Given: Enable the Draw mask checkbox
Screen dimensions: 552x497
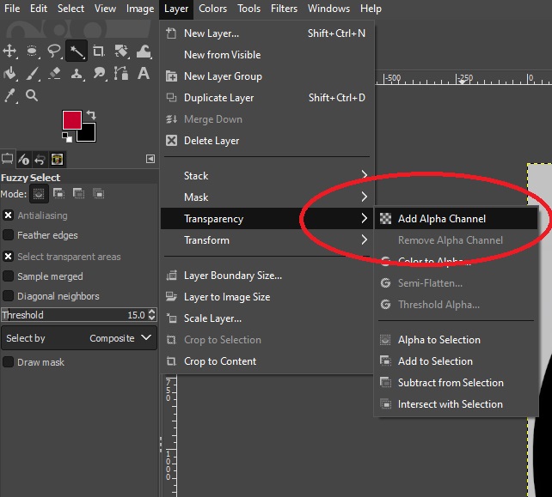Looking at the screenshot, I should [8, 361].
